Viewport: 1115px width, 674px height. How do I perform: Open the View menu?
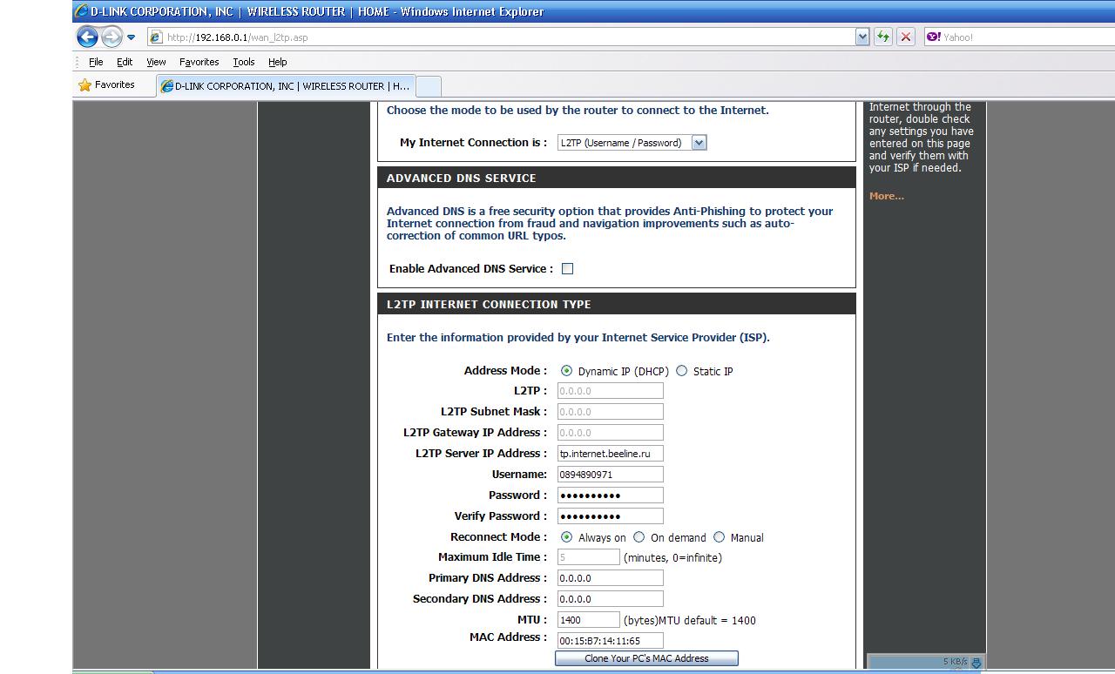tap(156, 62)
